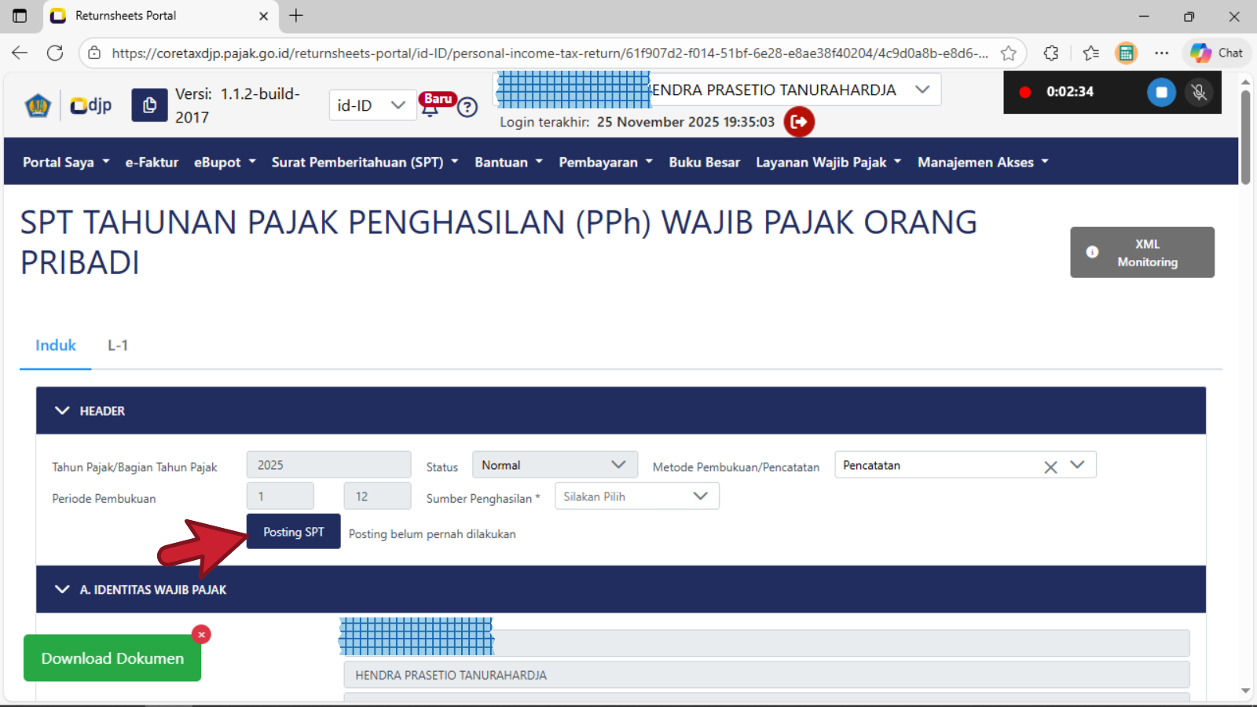Click the red logout icon

click(799, 122)
